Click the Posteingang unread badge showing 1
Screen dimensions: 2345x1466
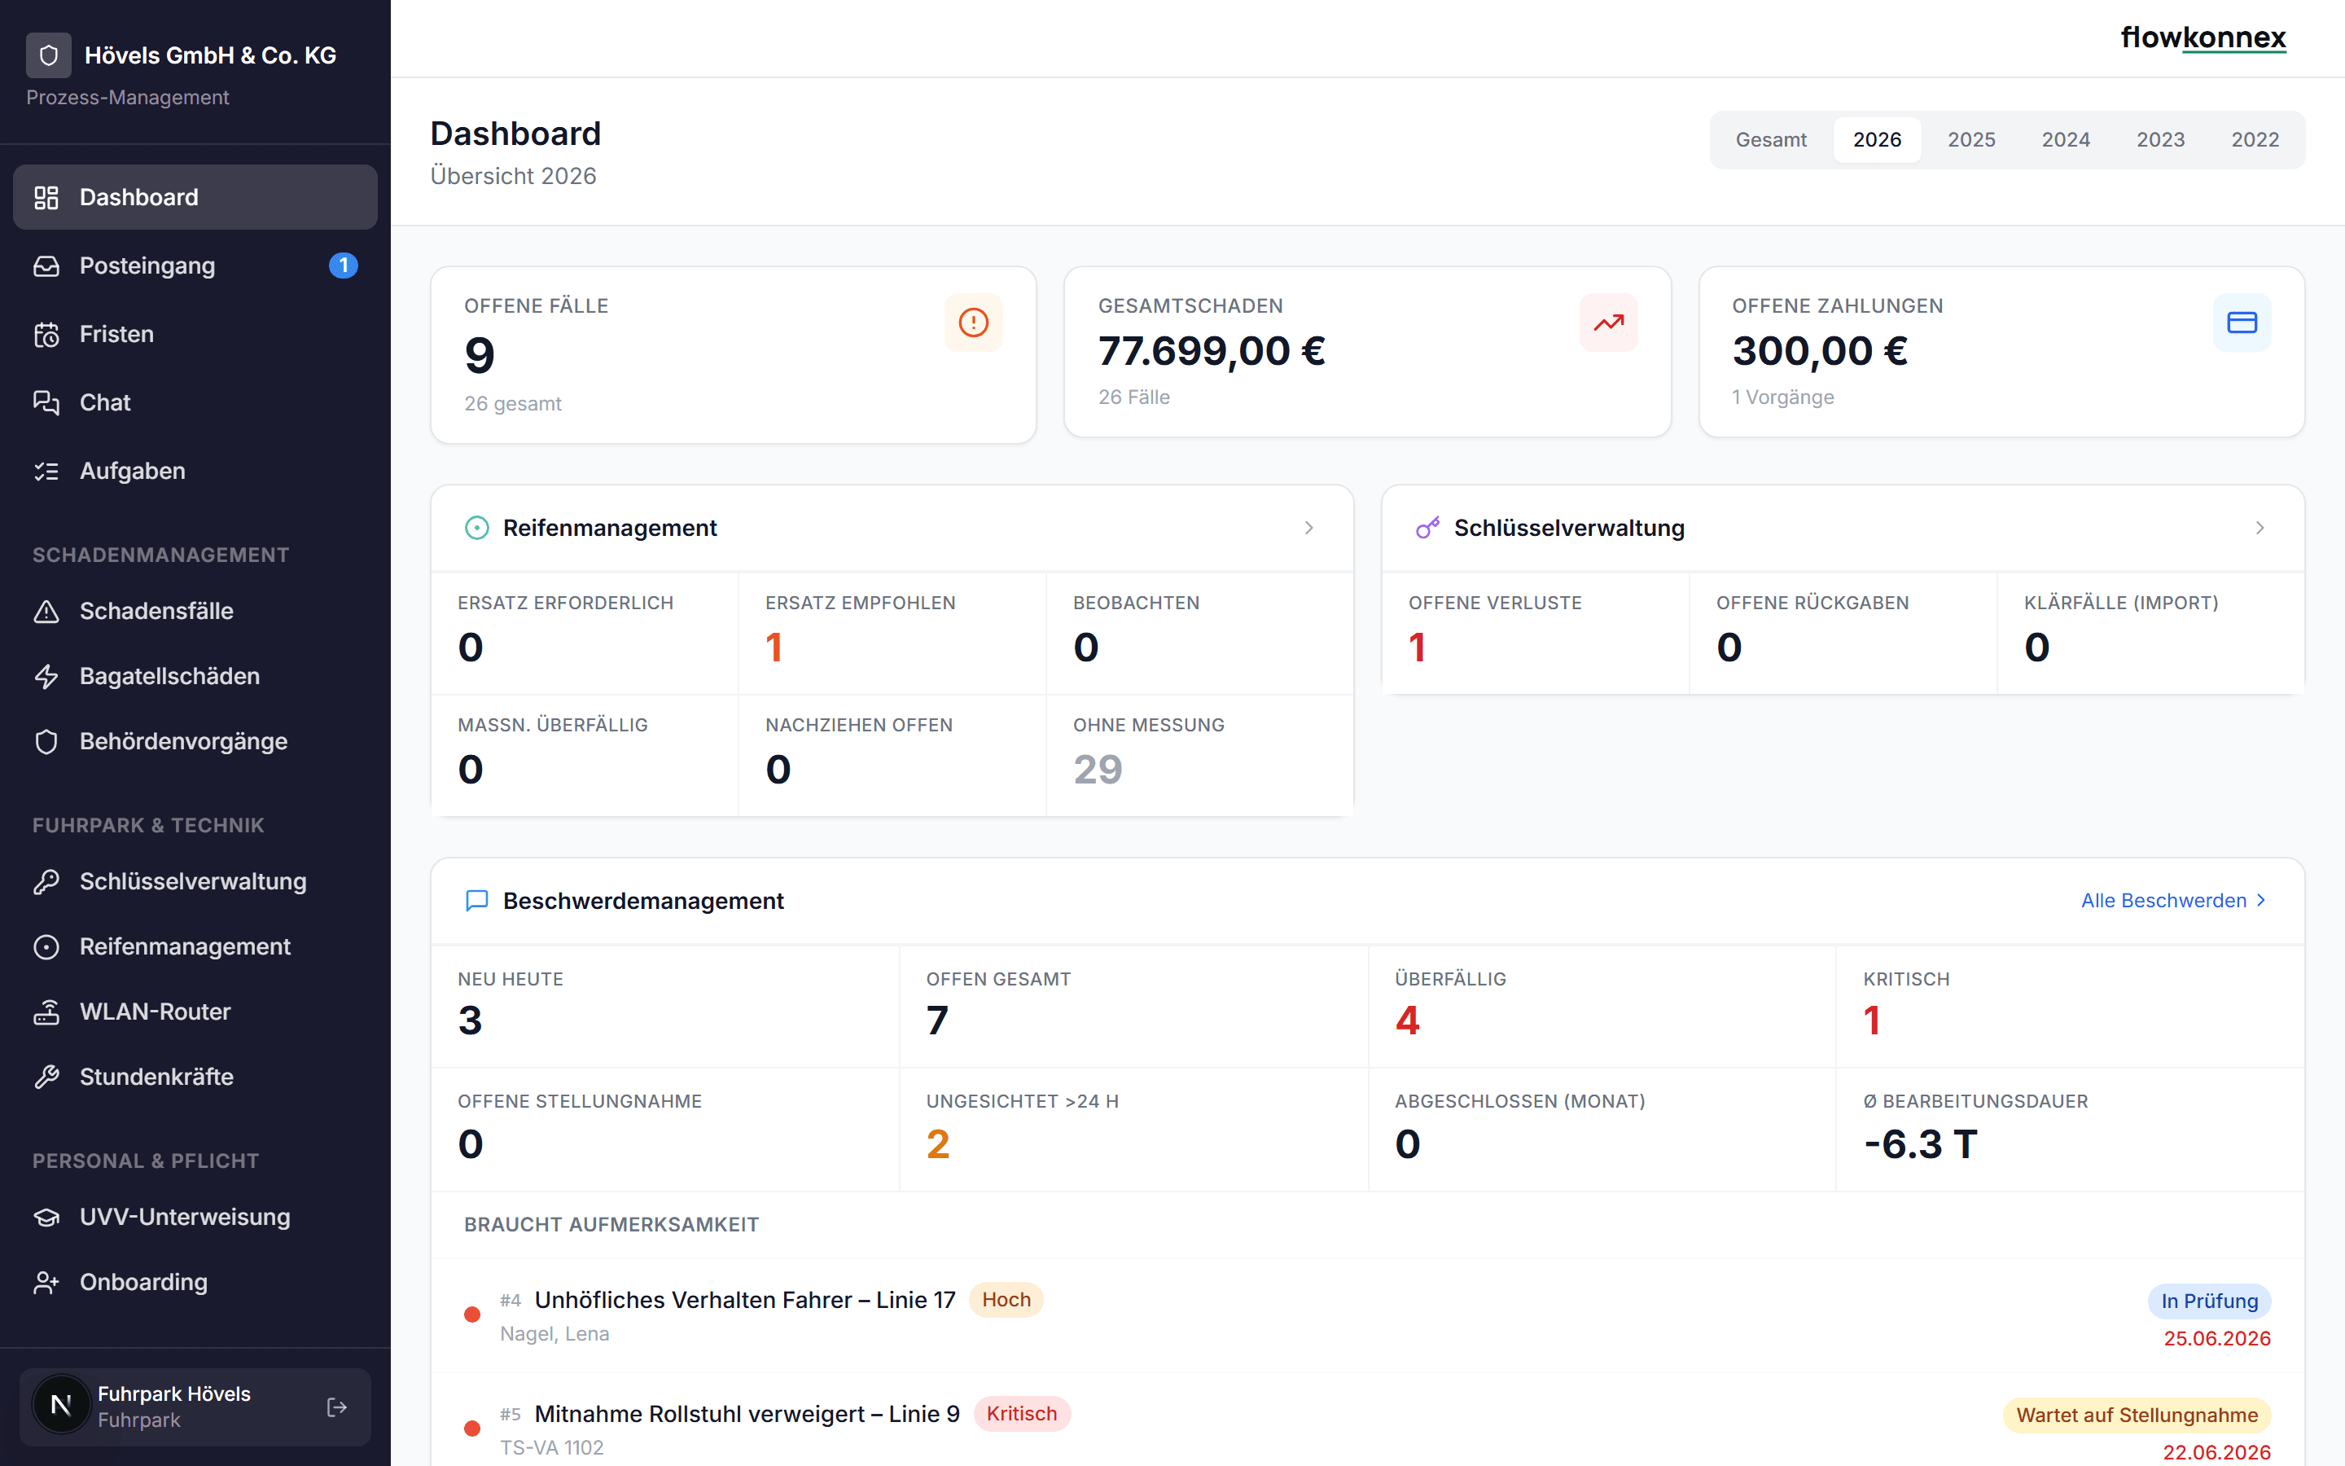pyautogui.click(x=343, y=266)
